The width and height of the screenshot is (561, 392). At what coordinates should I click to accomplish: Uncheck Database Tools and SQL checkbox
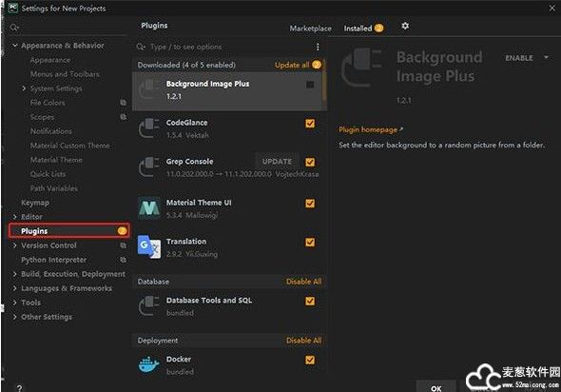(310, 301)
